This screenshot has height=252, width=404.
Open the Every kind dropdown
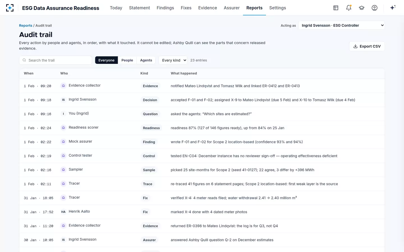click(x=173, y=60)
